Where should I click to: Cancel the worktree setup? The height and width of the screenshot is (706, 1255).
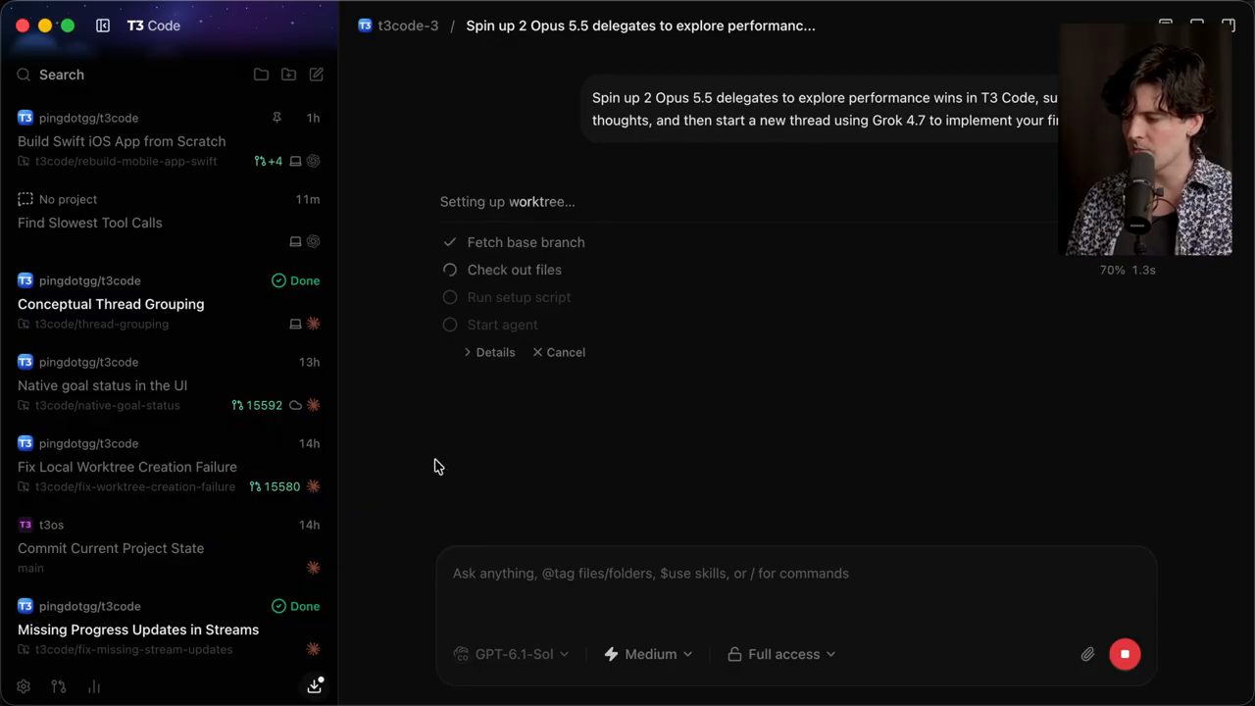click(x=559, y=352)
